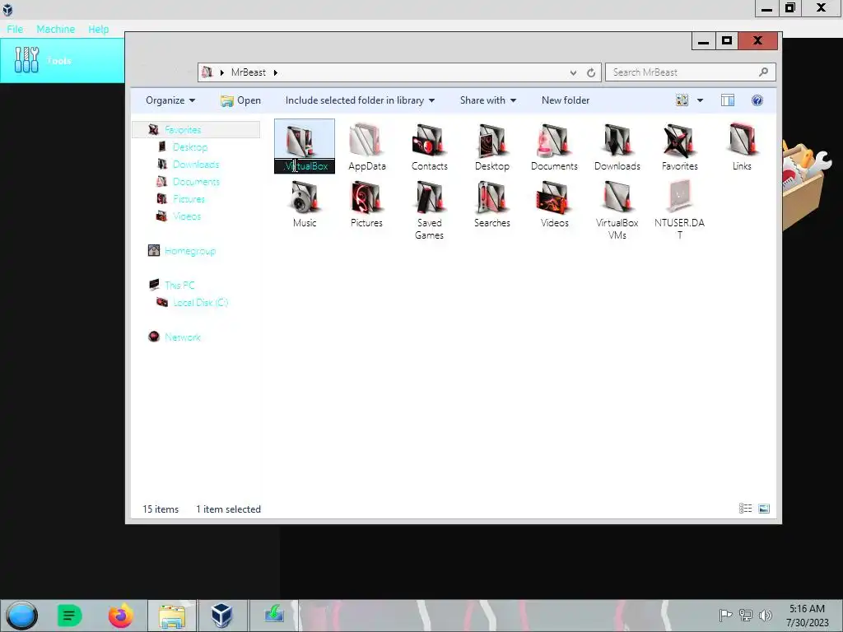The width and height of the screenshot is (843, 632).
Task: Open the VirtualBox Machine menu
Action: pos(56,29)
